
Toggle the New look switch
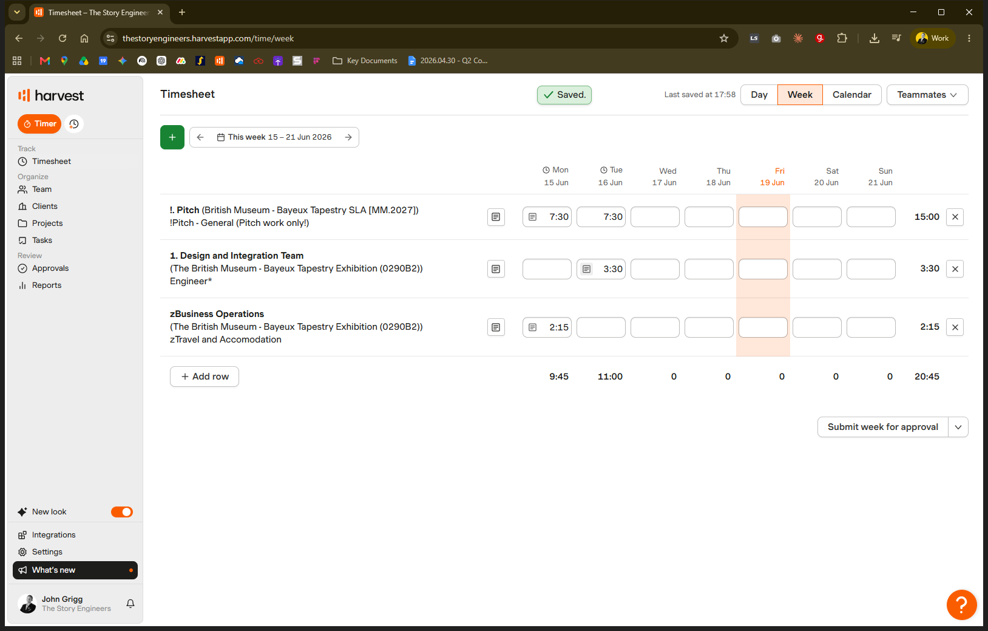[x=122, y=512]
